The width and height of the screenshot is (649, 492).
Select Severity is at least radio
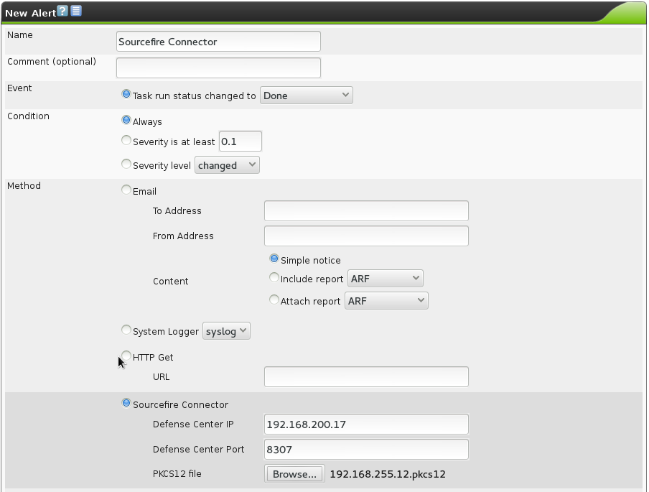[126, 140]
